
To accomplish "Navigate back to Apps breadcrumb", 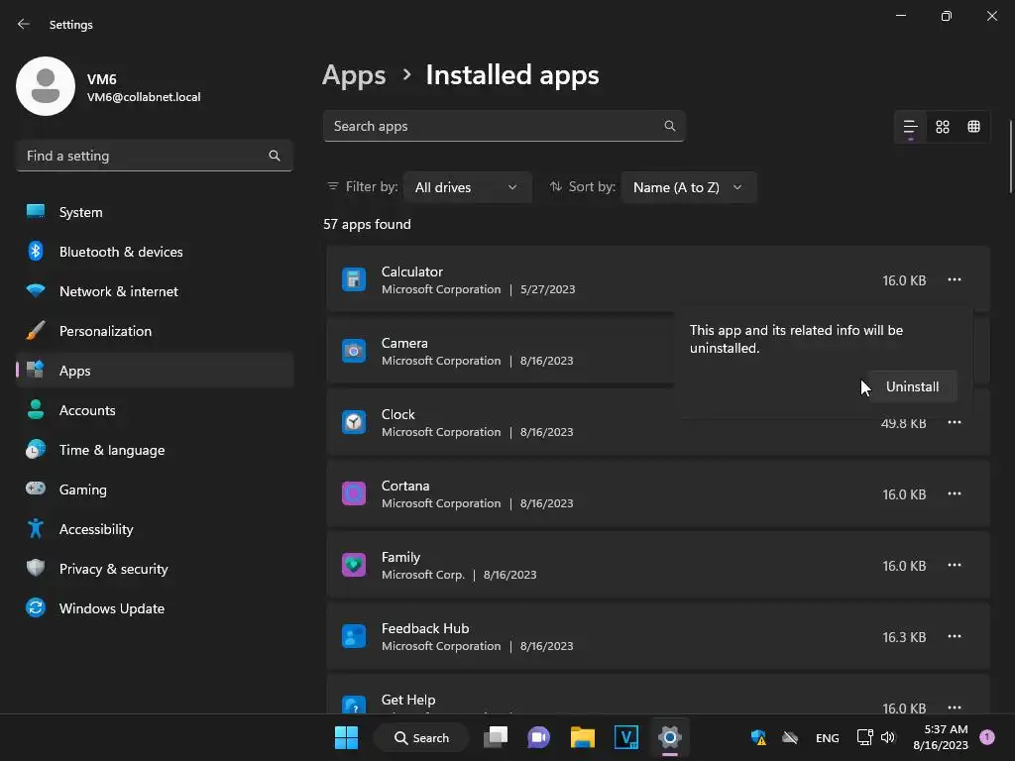I will pyautogui.click(x=354, y=75).
